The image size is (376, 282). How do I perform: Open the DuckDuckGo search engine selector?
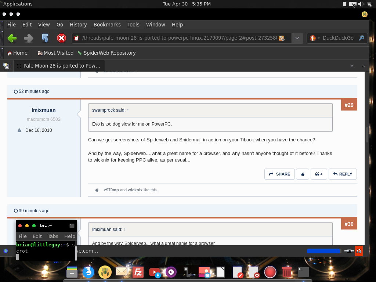[x=315, y=38]
